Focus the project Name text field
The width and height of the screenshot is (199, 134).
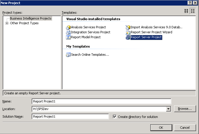[x=101, y=101]
